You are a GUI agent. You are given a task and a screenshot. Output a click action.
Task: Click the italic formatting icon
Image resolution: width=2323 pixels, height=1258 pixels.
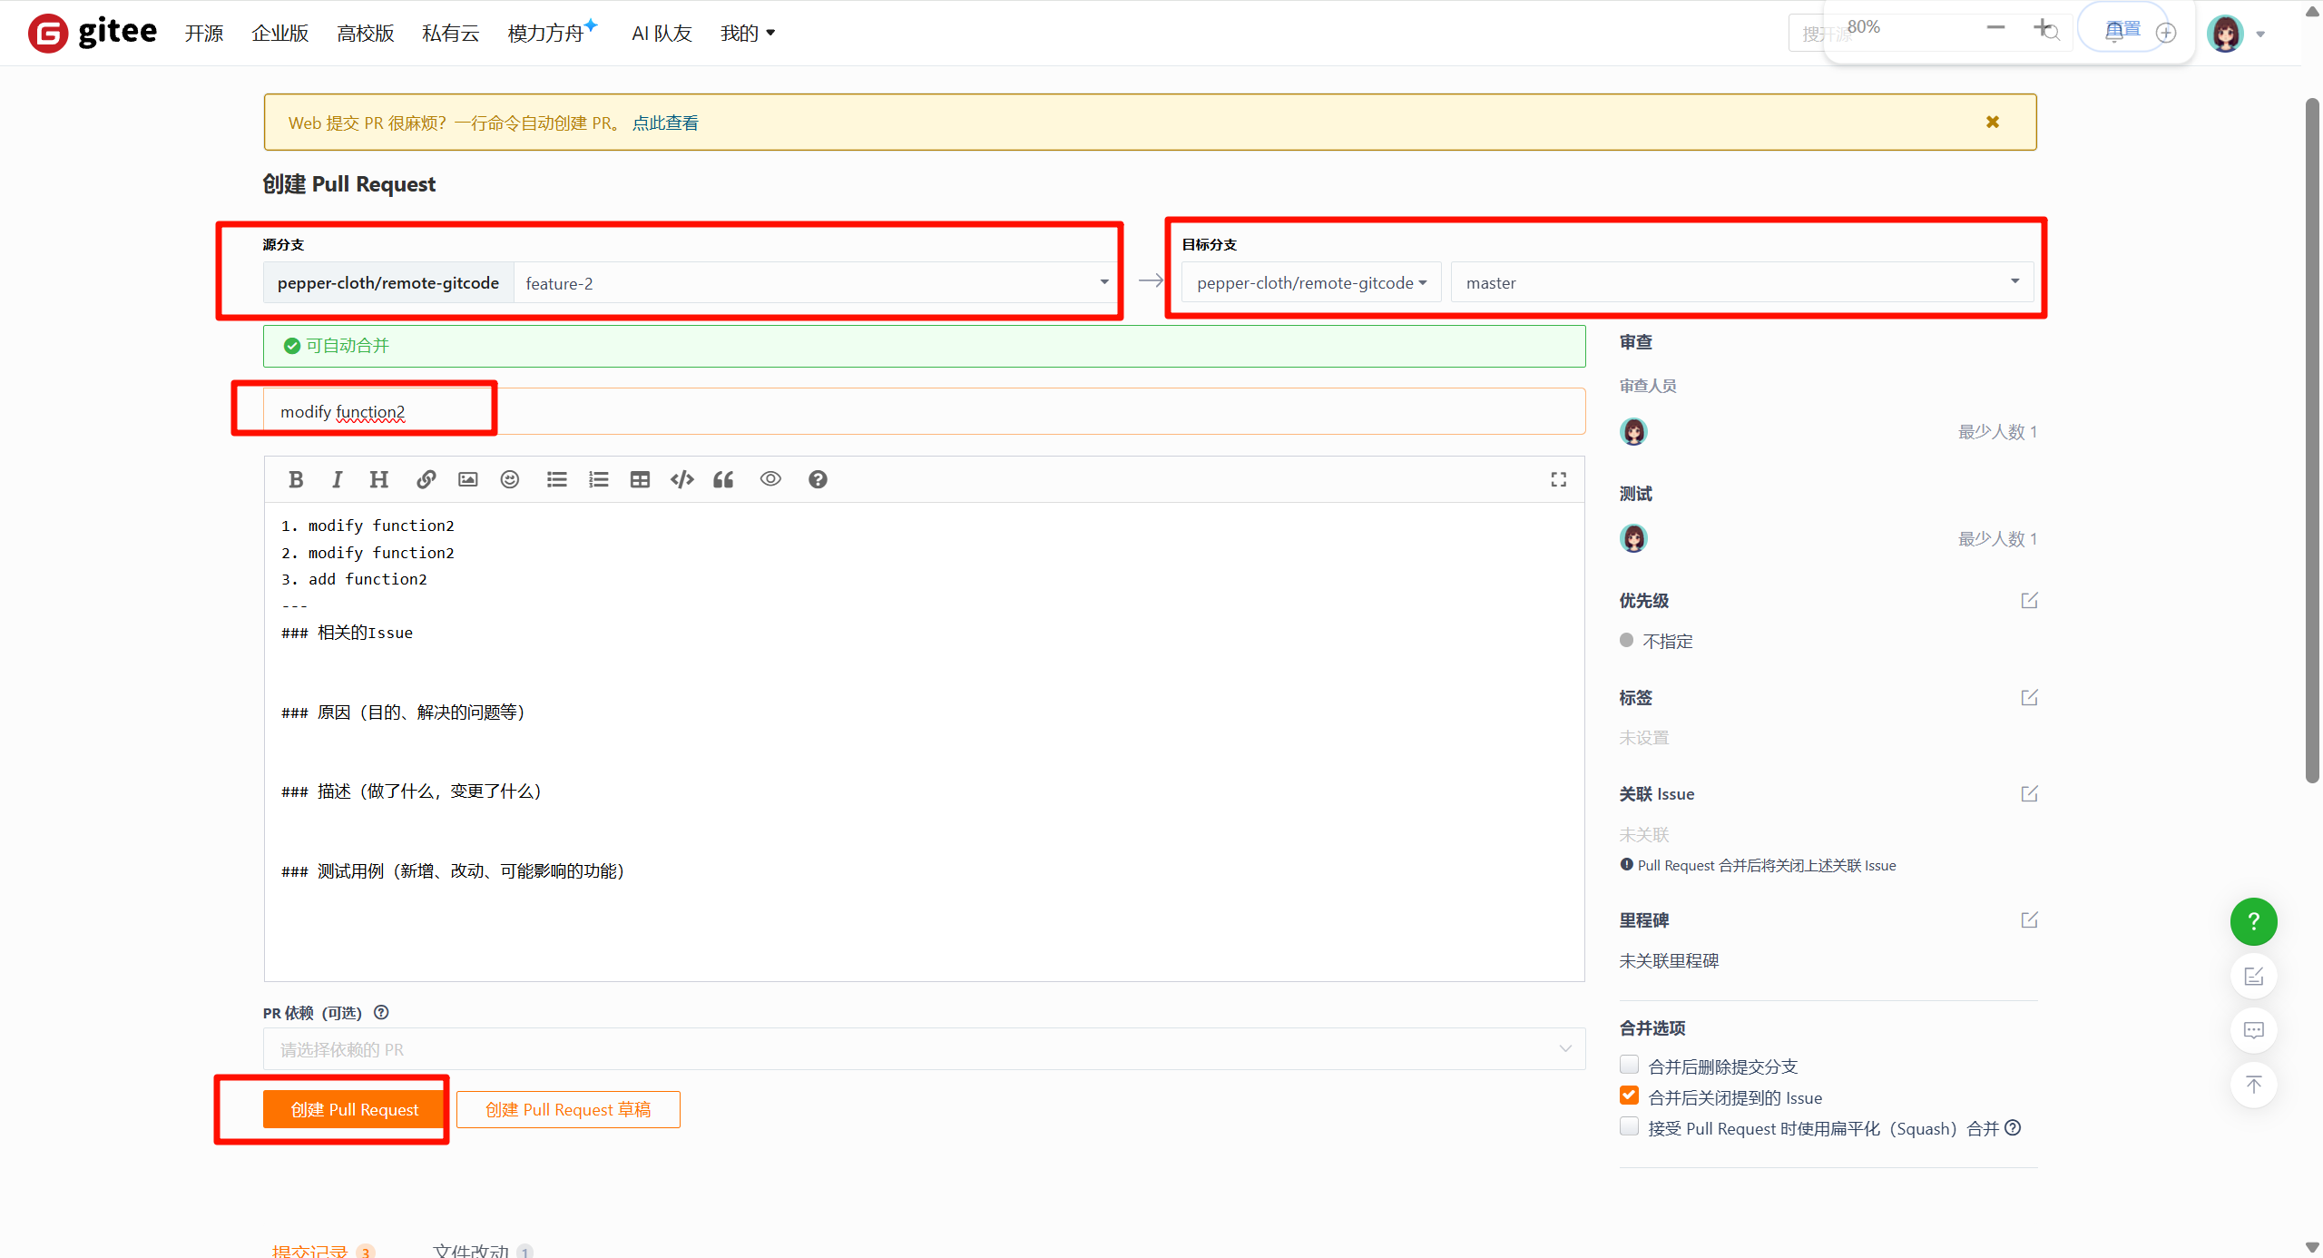coord(337,479)
